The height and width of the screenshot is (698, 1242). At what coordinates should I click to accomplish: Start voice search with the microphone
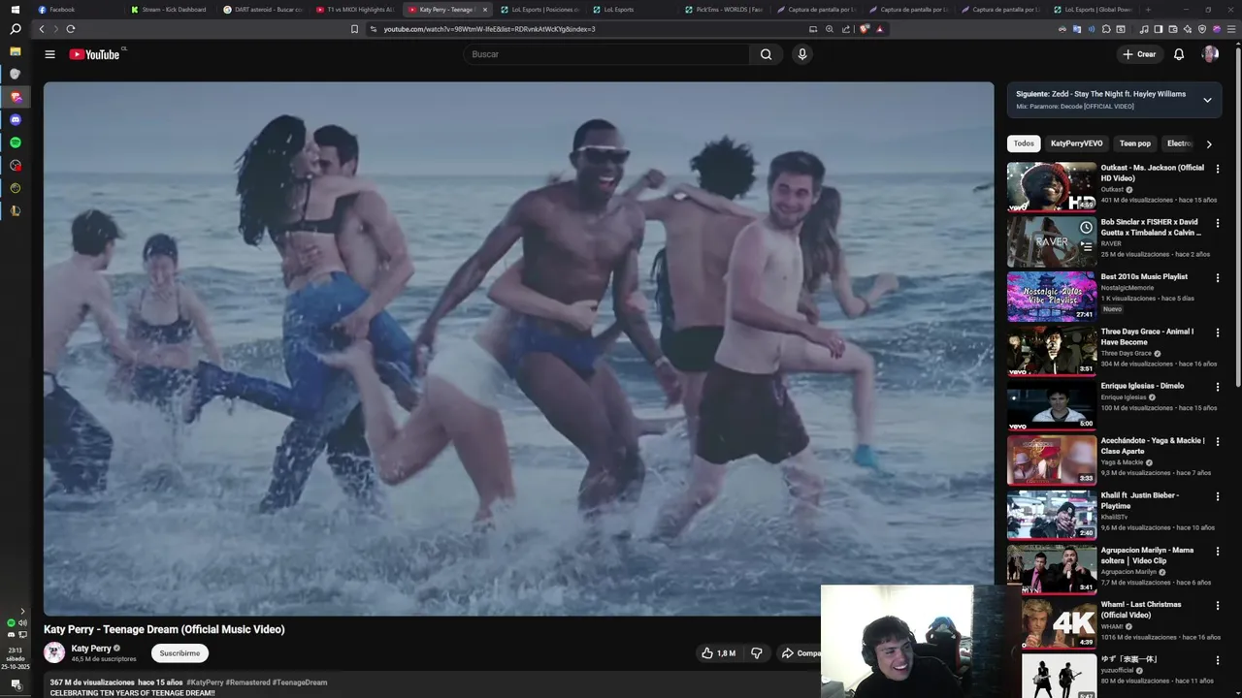click(801, 54)
